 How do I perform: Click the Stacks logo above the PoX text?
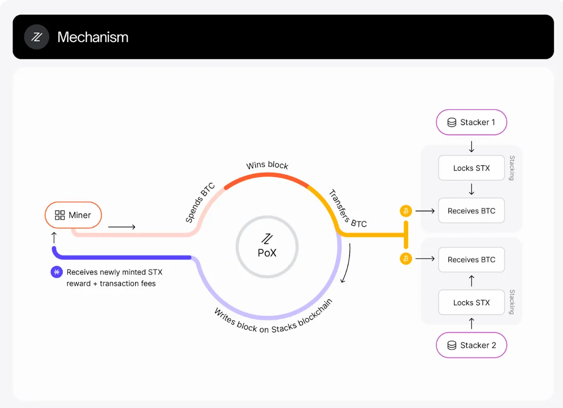click(x=267, y=239)
